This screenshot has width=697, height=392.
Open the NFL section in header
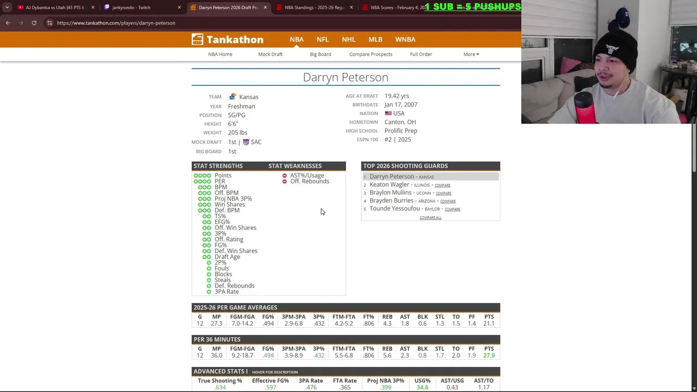(323, 39)
